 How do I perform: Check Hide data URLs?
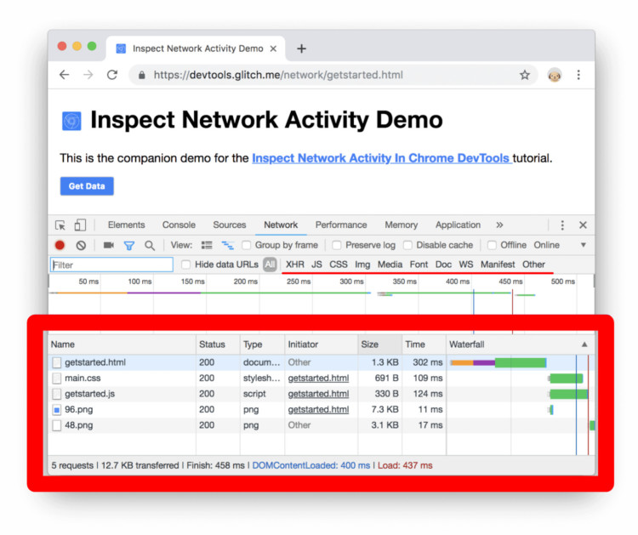(185, 265)
